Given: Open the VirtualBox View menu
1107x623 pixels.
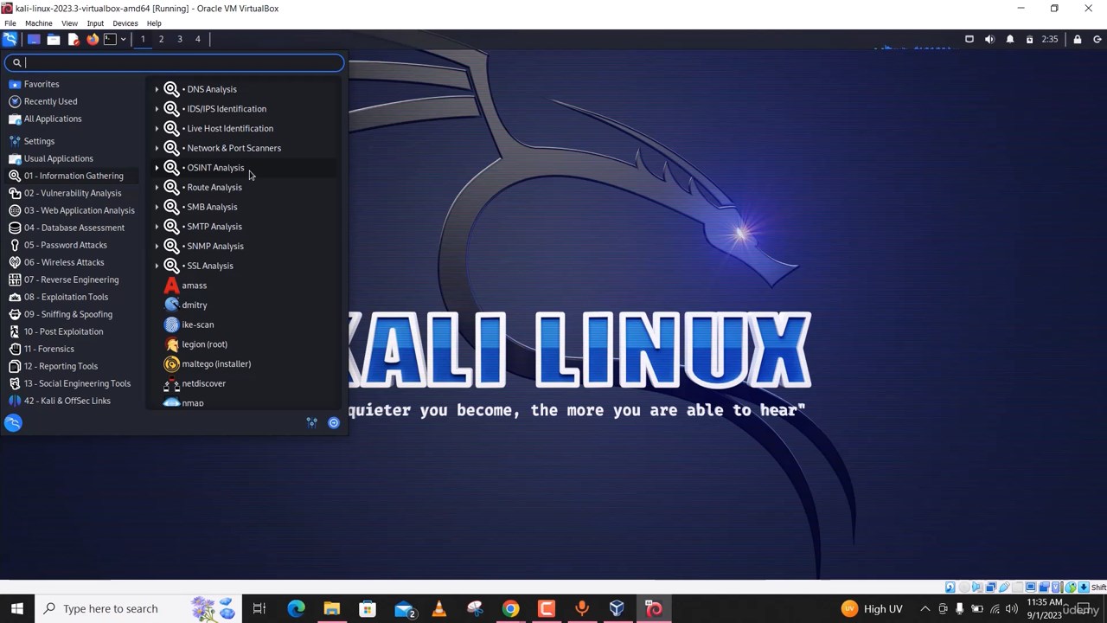Looking at the screenshot, I should [x=69, y=23].
